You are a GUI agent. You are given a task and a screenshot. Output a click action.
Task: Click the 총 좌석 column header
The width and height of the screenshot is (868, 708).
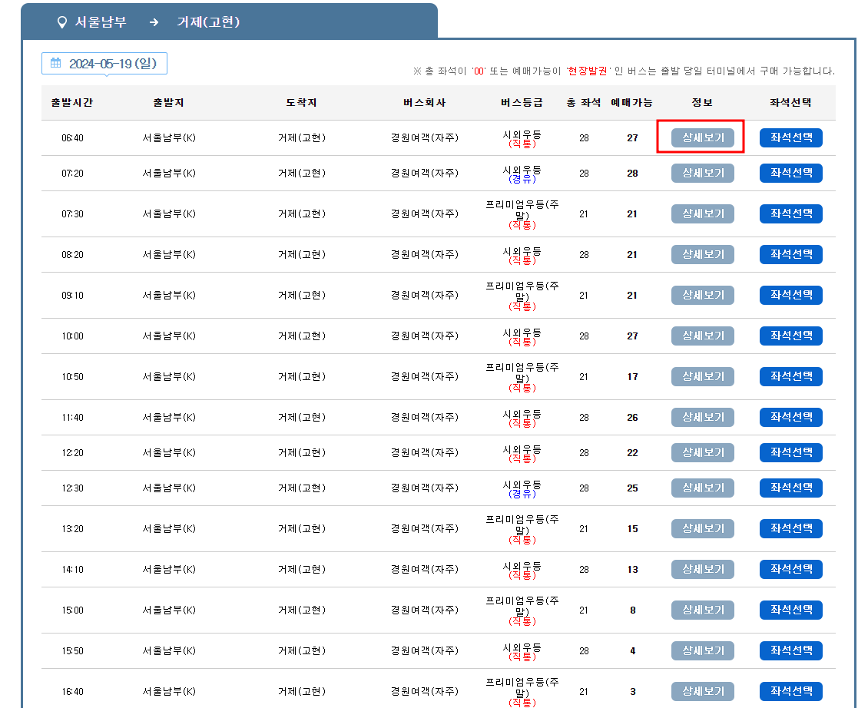pos(584,102)
